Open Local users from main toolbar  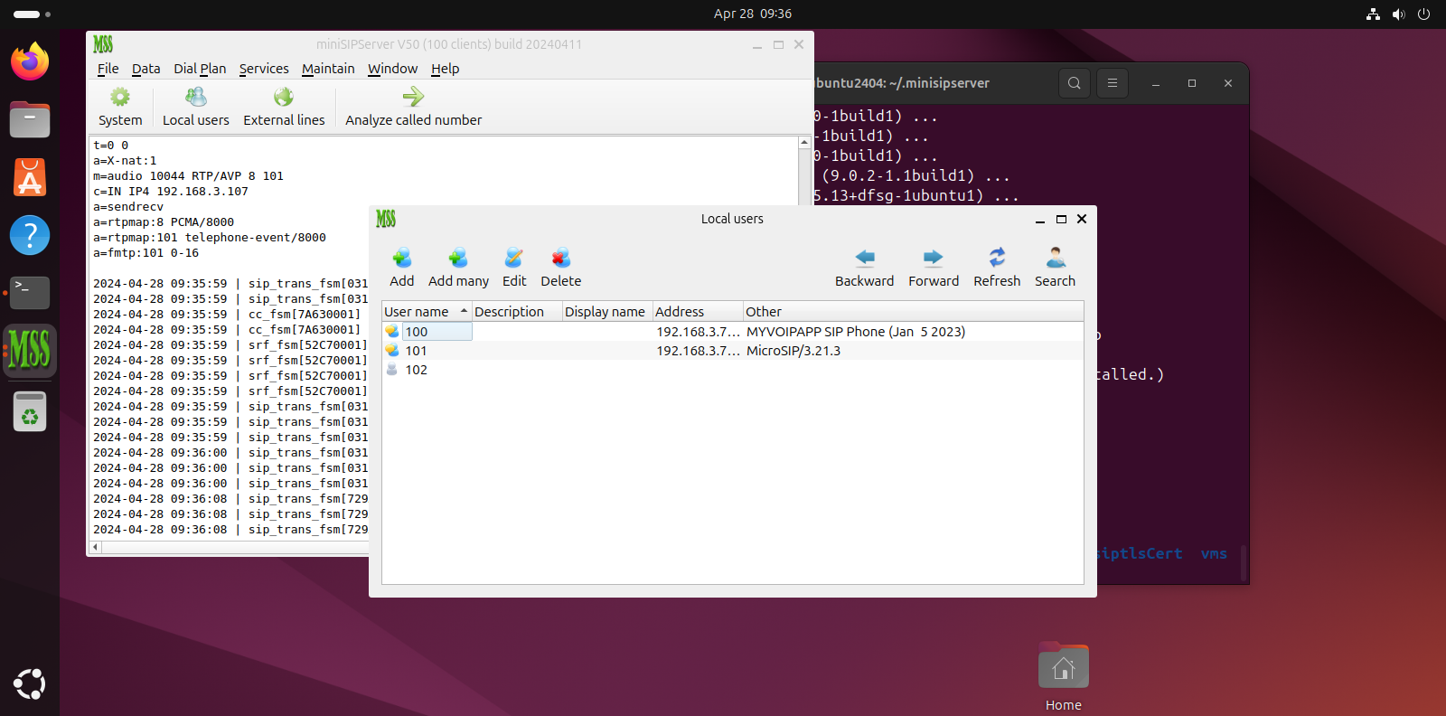[195, 107]
